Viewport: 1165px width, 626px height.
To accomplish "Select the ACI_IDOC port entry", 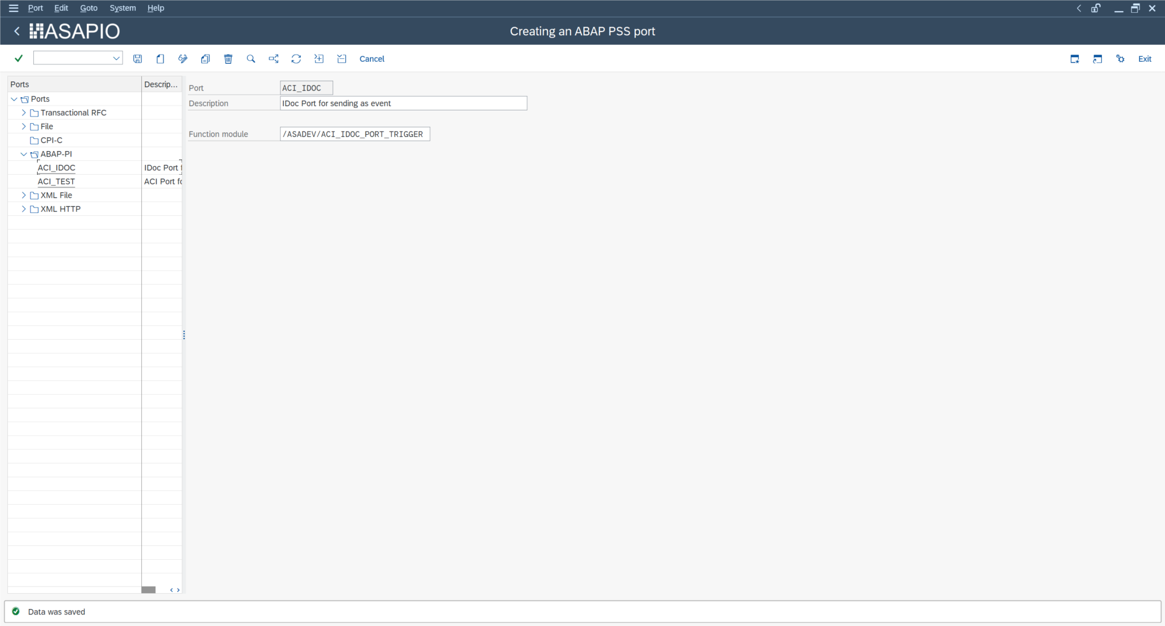I will point(56,168).
